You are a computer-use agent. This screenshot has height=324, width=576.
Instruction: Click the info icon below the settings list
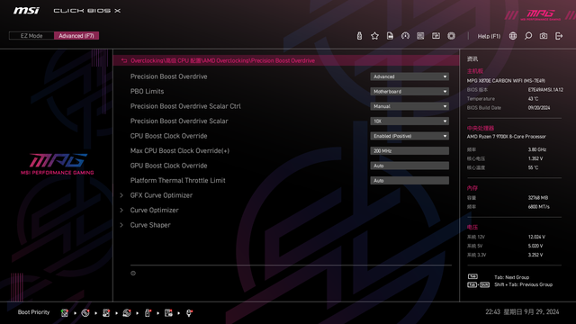(x=133, y=273)
